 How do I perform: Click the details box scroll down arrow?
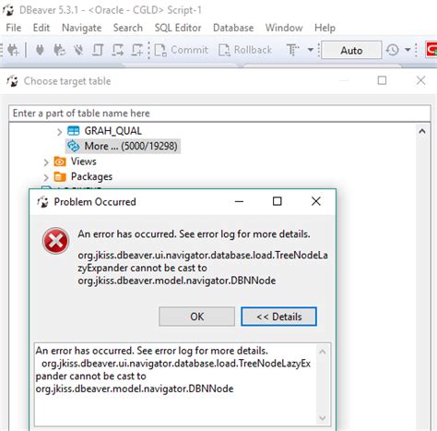coord(323,418)
